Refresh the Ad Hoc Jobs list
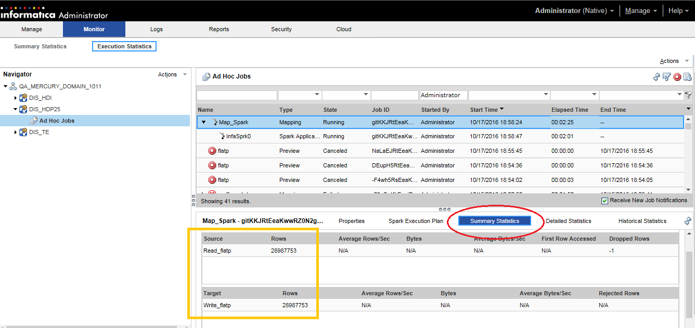Screen dimensions: 695x328 pyautogui.click(x=657, y=77)
